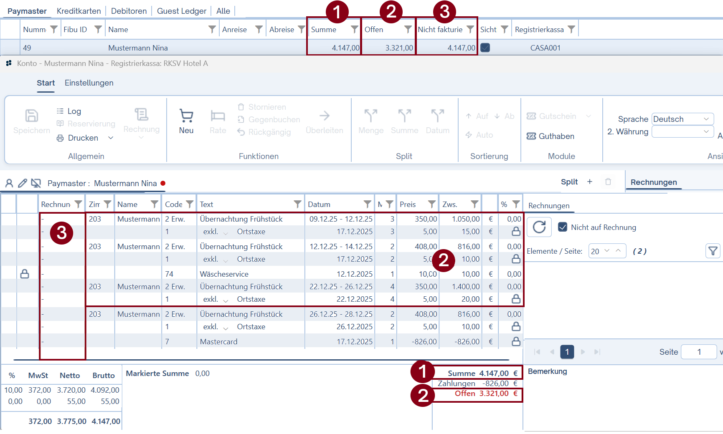
Task: Expand the Drucken dropdown arrow
Action: [111, 138]
